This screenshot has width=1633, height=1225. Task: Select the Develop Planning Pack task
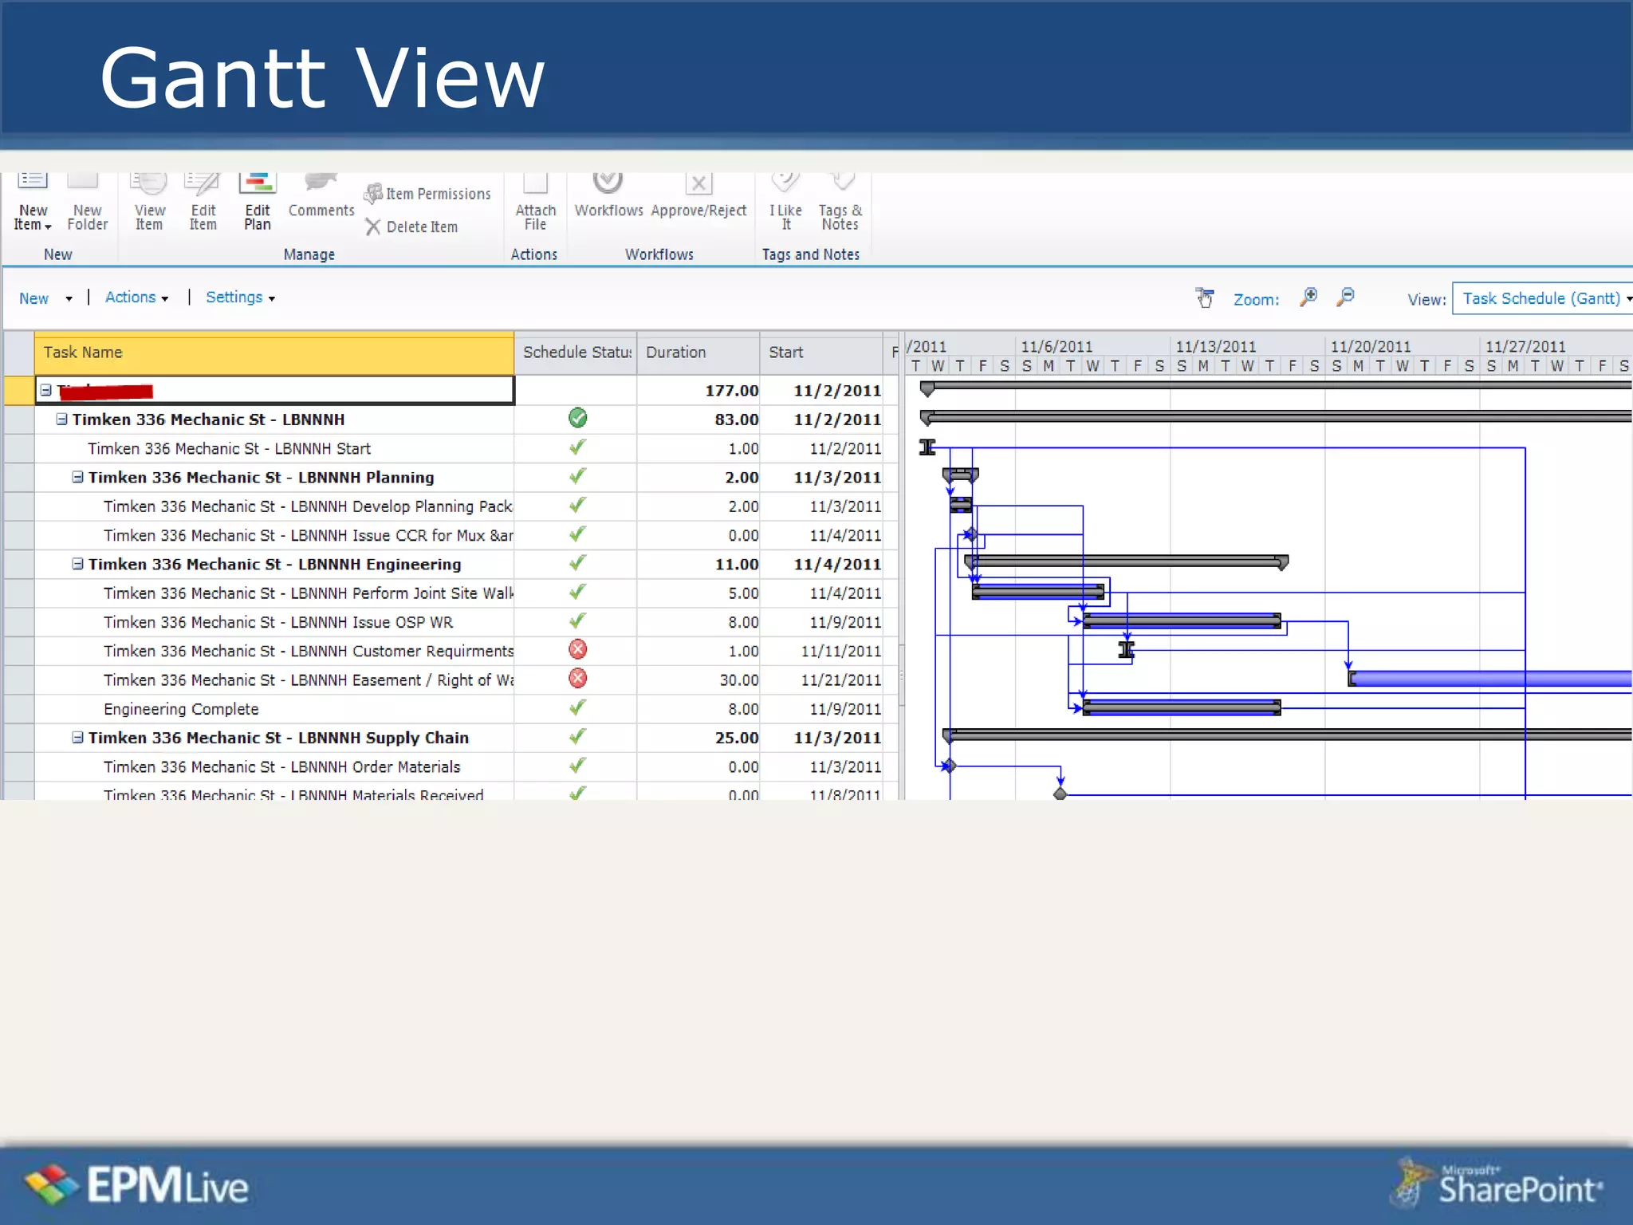pos(308,506)
